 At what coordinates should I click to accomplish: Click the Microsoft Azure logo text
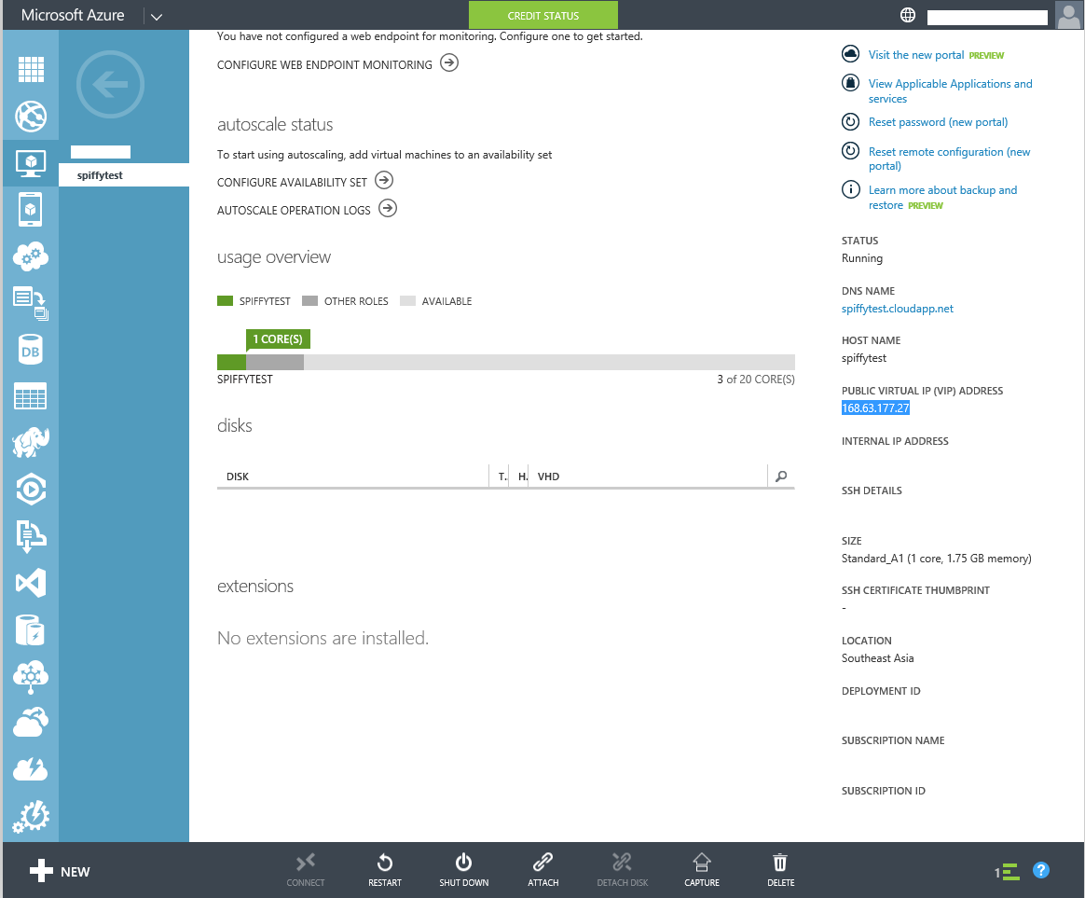[x=73, y=15]
